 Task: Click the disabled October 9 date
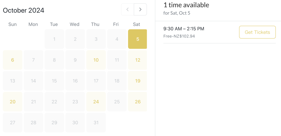(x=75, y=60)
